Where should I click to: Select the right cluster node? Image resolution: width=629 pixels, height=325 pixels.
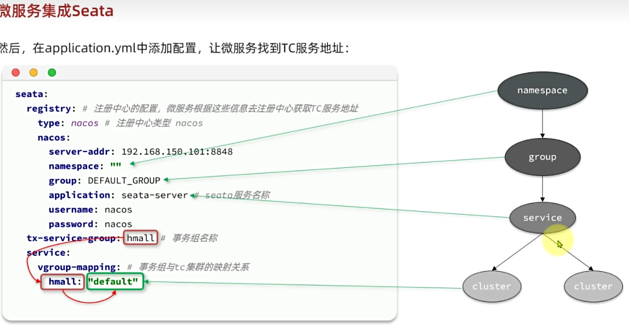pyautogui.click(x=593, y=286)
